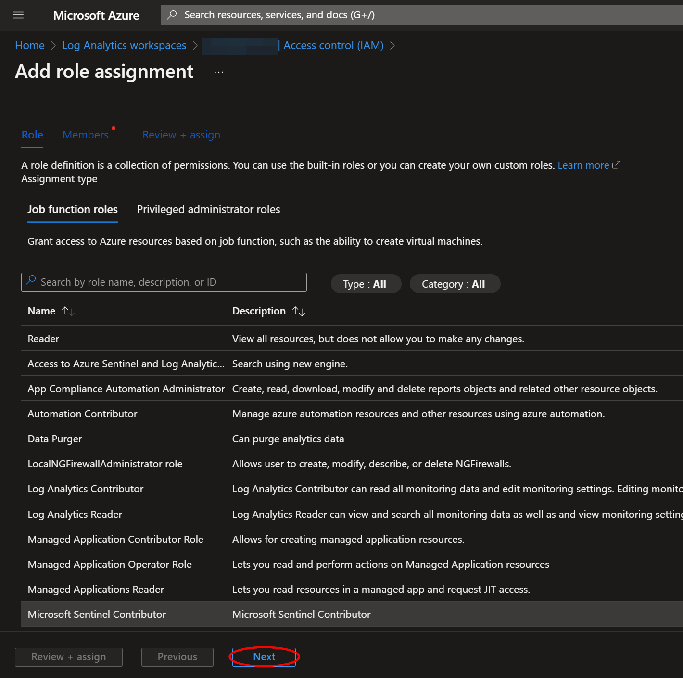Screen dimensions: 683x678
Task: Open the Type : All filter
Action: tap(366, 284)
